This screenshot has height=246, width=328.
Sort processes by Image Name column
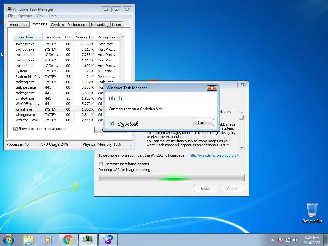click(28, 37)
